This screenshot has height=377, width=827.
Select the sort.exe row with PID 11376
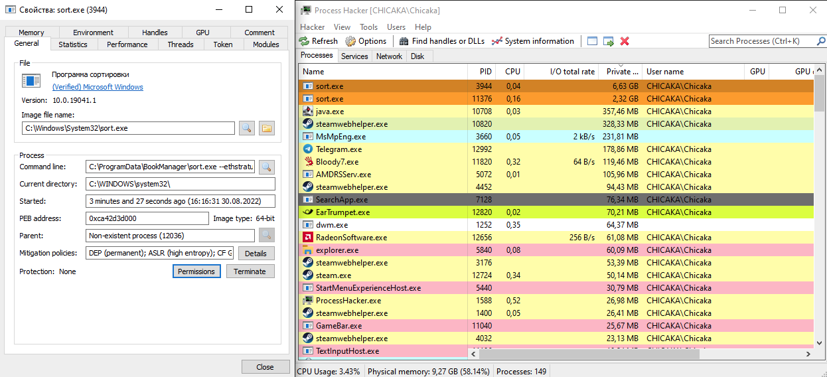556,99
